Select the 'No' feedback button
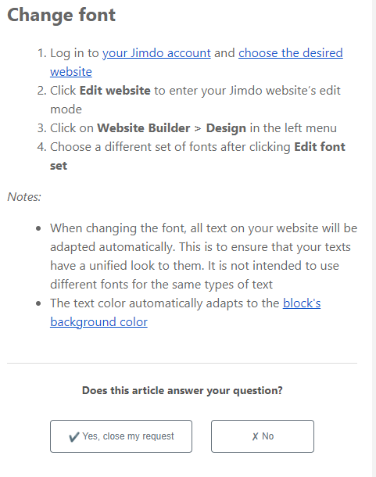 pyautogui.click(x=263, y=436)
